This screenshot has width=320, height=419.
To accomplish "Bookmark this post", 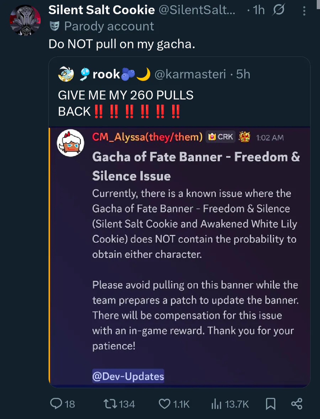I will tap(271, 404).
